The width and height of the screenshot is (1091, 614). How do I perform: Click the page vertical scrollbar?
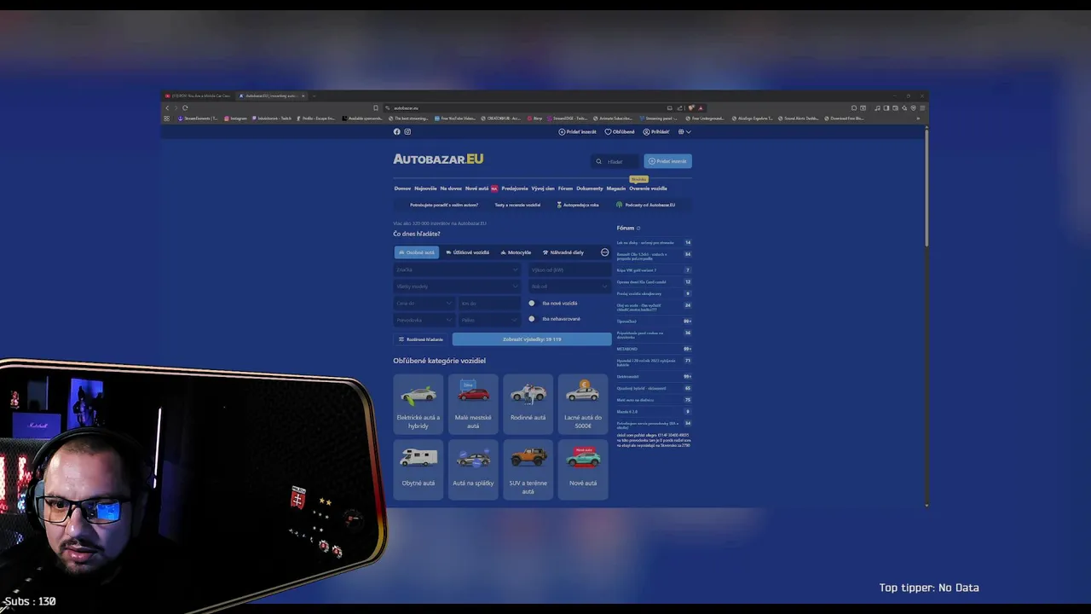click(x=926, y=188)
